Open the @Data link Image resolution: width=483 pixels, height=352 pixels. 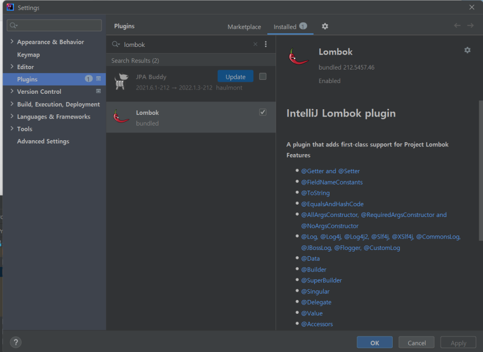311,259
